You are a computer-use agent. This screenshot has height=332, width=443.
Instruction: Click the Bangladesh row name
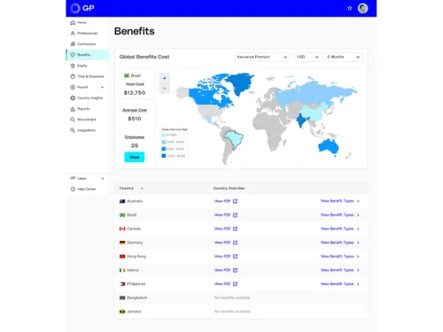pyautogui.click(x=137, y=297)
